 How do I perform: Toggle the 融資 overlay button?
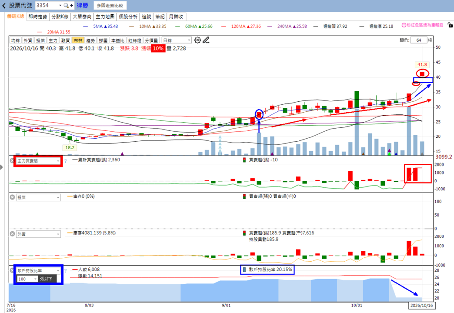coord(65,40)
